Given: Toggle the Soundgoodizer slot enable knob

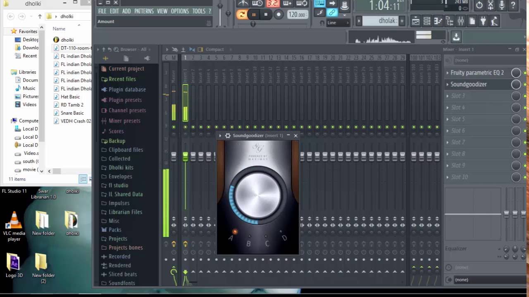Looking at the screenshot, I should point(516,84).
